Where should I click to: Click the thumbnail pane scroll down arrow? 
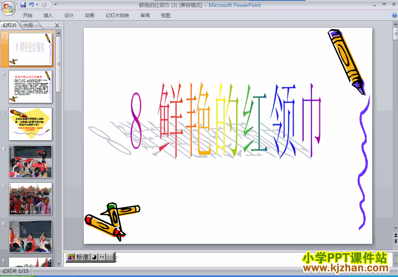(x=58, y=264)
